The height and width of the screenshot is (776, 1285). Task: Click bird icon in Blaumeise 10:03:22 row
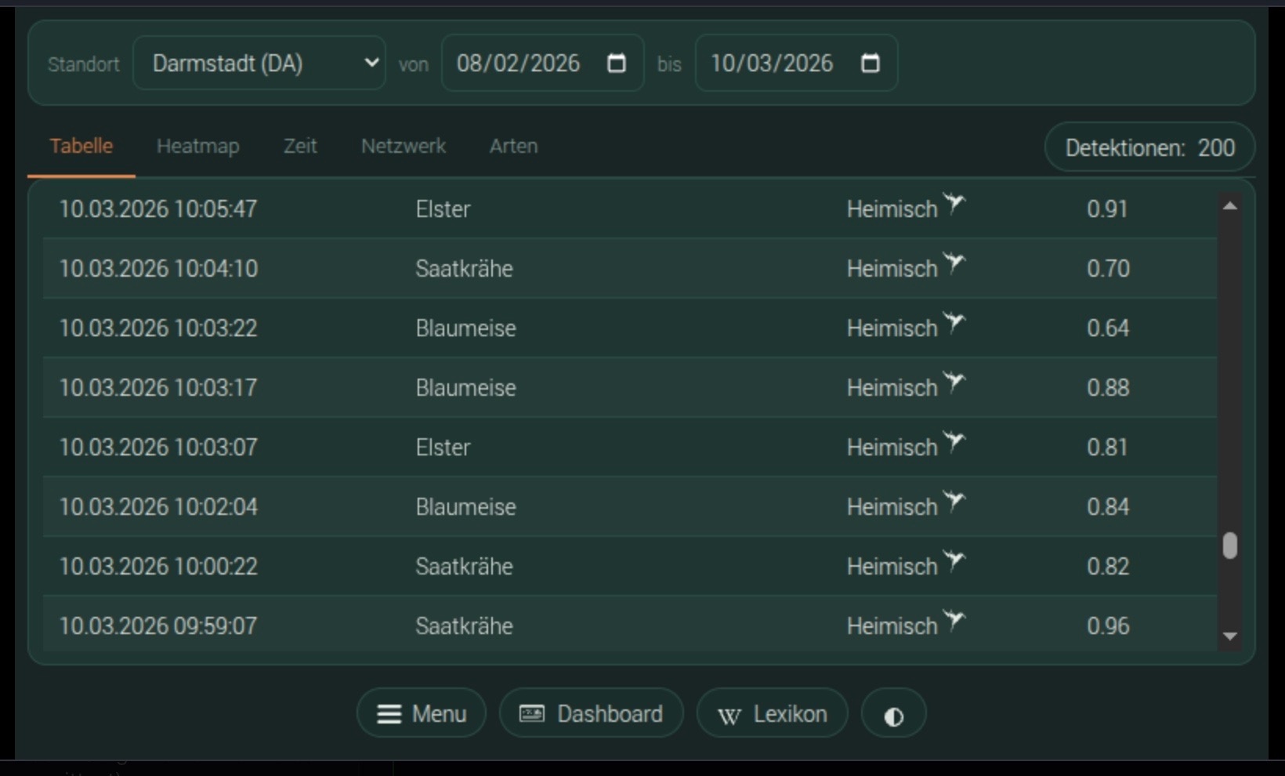coord(954,324)
